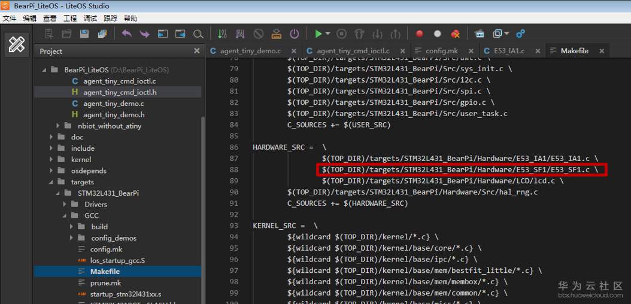631x304 pixels.
Task: Click the navigate back window icon
Action: point(163,34)
